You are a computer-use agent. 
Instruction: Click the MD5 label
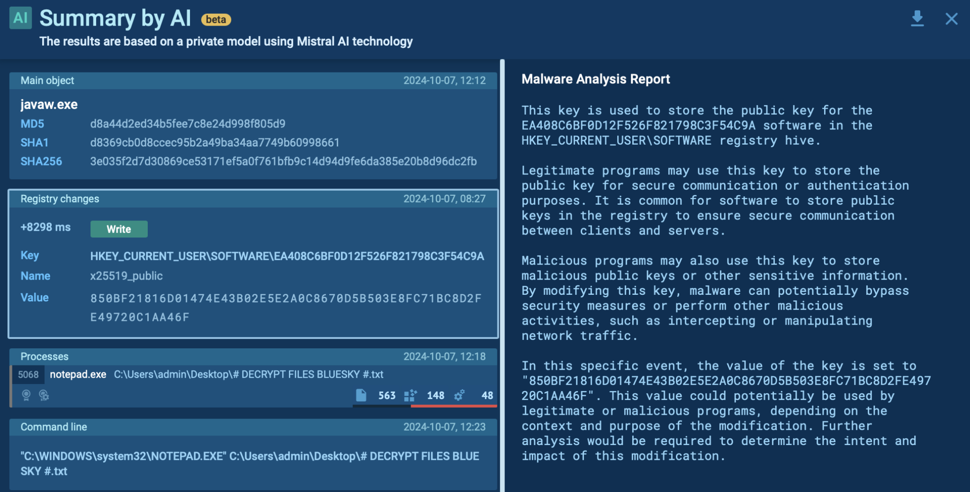click(x=32, y=124)
